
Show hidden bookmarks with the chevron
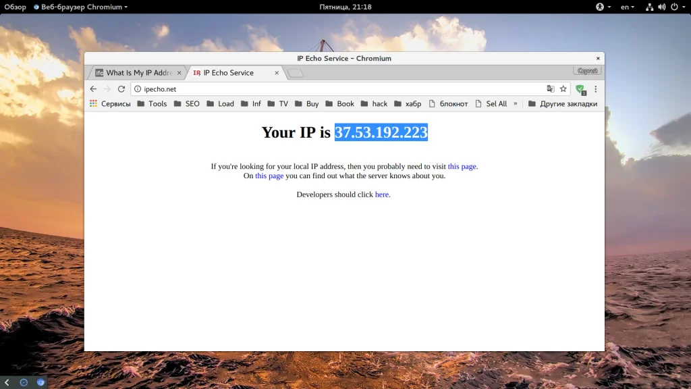coord(515,103)
